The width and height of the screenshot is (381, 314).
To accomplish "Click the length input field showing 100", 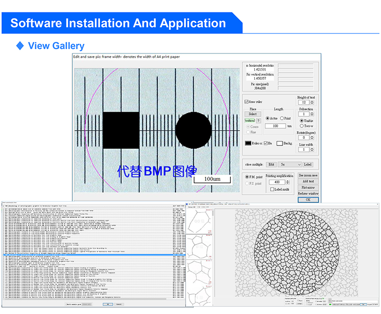I will coord(275,126).
